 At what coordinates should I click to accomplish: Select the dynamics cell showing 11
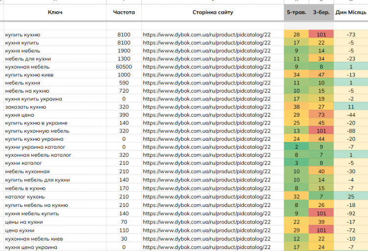[x=351, y=107]
